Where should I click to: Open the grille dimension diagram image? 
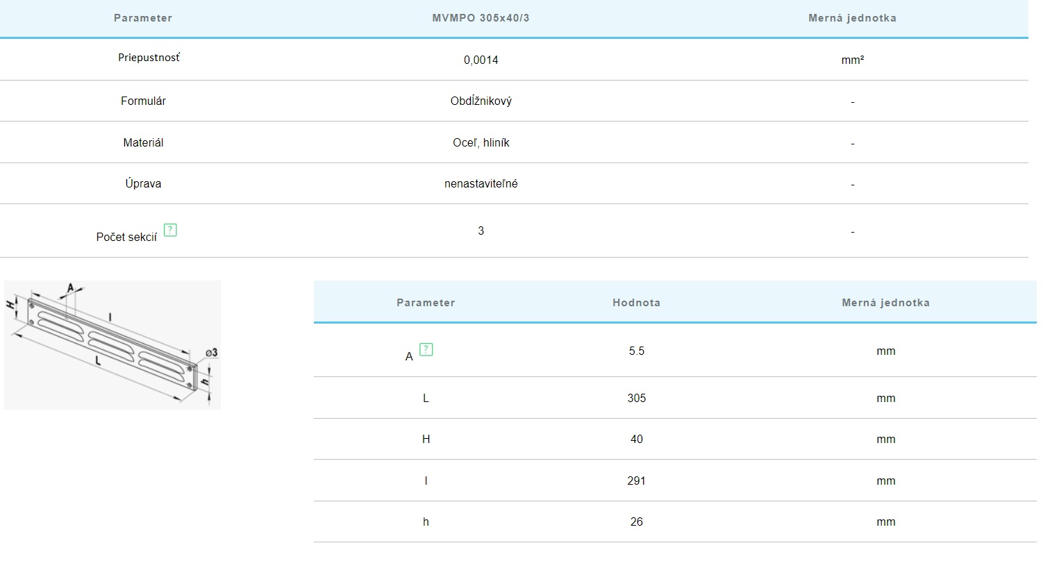point(112,344)
